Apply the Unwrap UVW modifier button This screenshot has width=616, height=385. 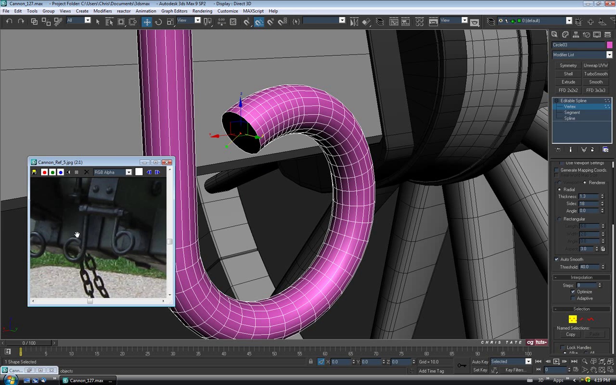[596, 65]
